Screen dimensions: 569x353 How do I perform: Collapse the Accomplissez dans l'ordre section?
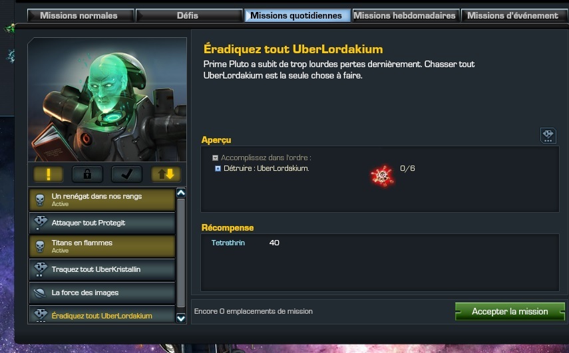[x=215, y=158]
